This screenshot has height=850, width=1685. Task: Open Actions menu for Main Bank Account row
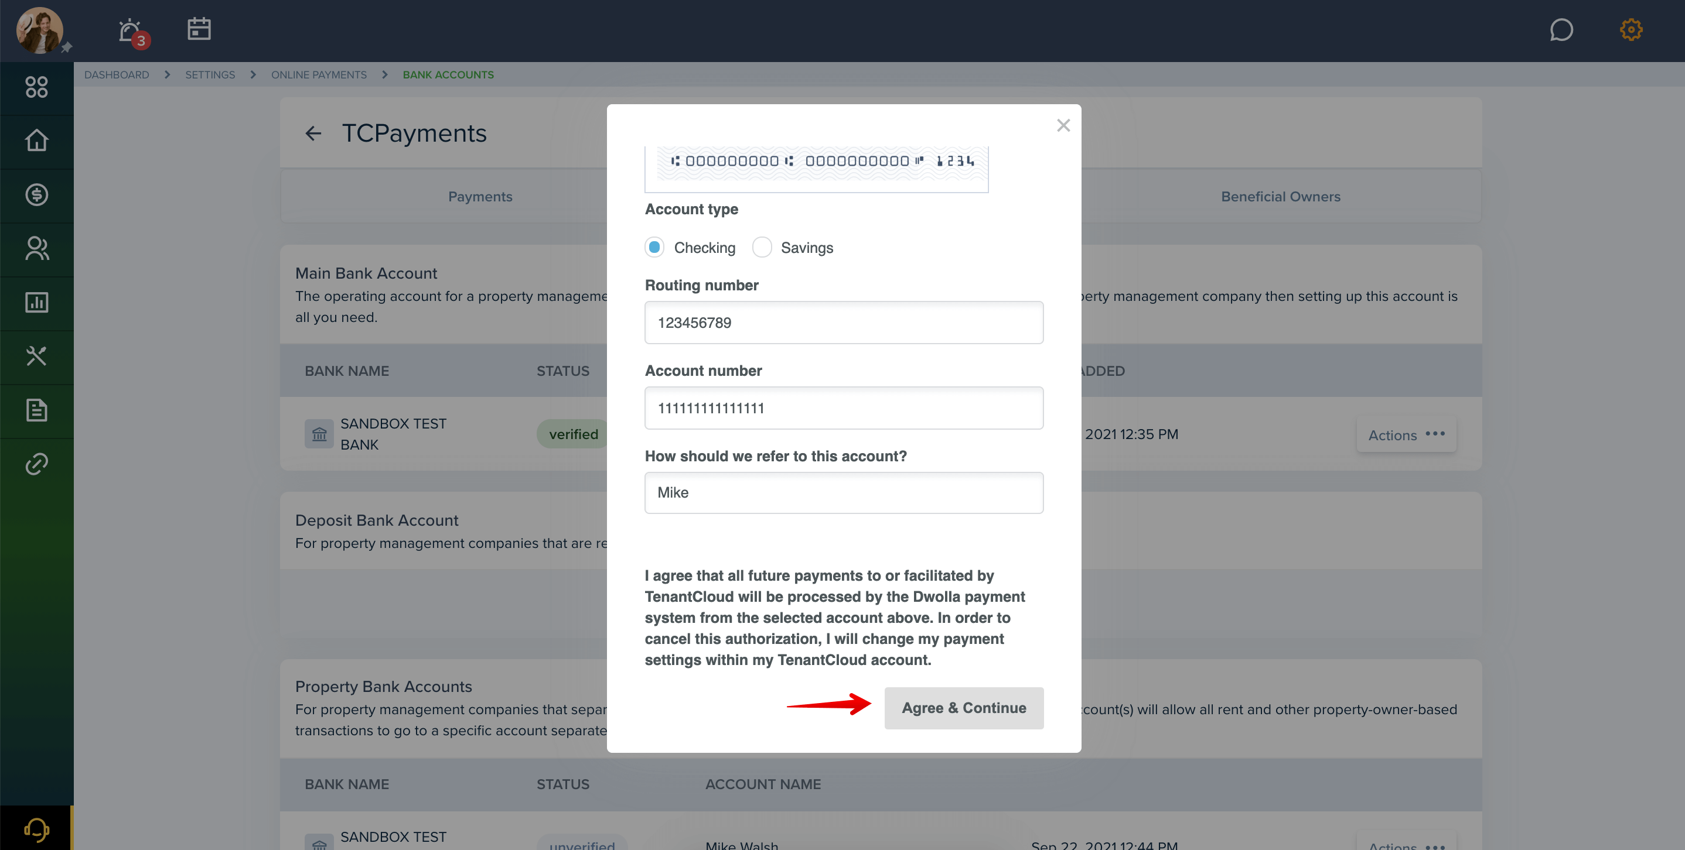point(1406,434)
